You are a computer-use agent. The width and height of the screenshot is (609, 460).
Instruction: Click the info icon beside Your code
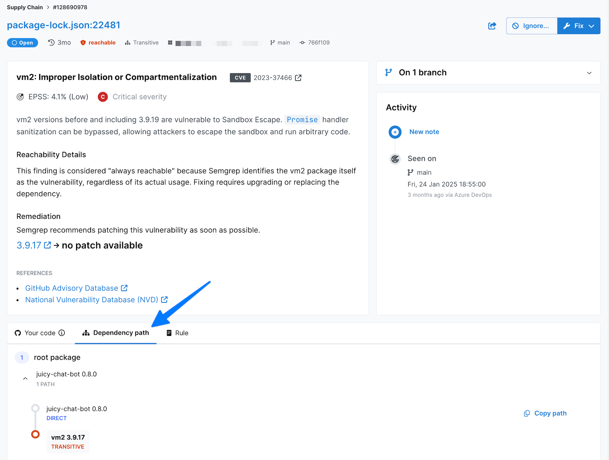[x=62, y=333]
